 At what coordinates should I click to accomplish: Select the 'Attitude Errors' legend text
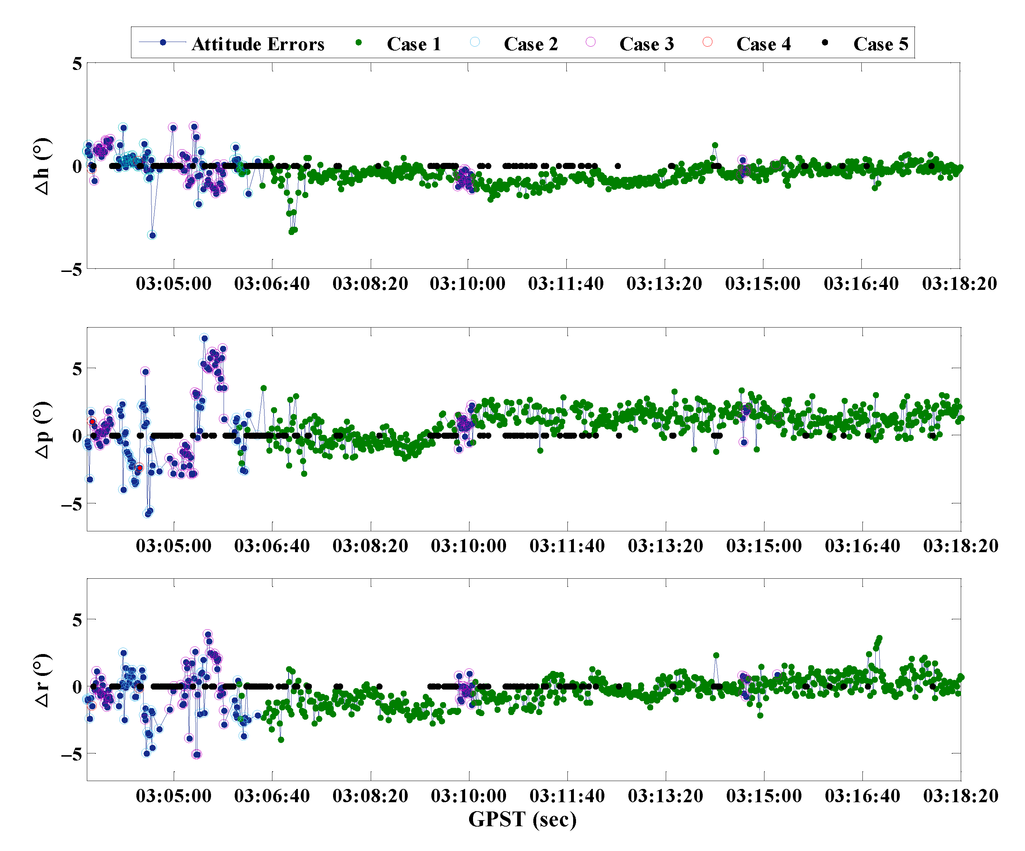[258, 44]
